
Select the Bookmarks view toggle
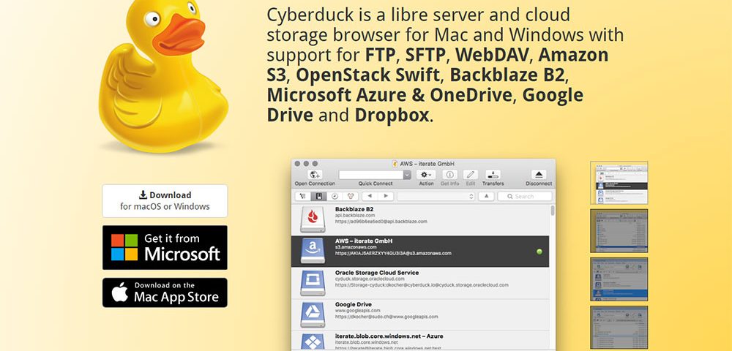318,196
